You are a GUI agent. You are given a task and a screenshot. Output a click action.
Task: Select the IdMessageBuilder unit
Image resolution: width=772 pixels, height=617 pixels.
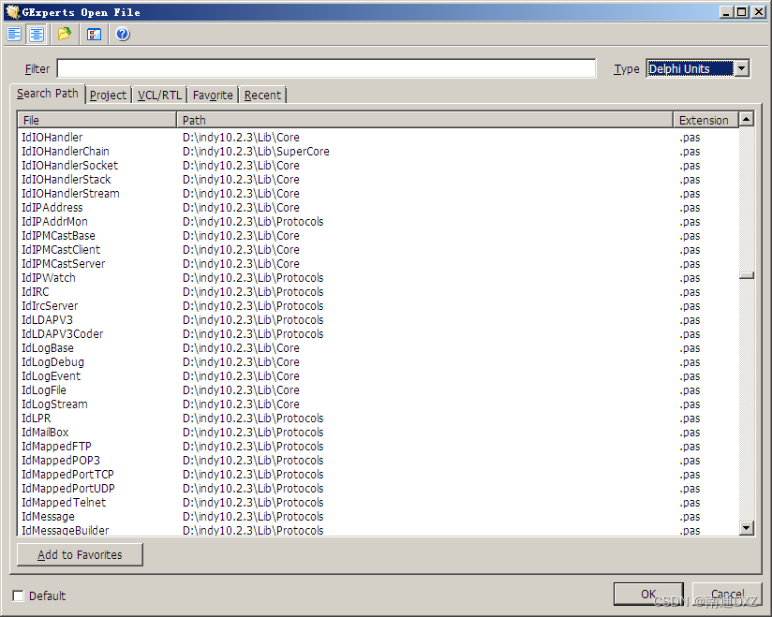click(379, 530)
